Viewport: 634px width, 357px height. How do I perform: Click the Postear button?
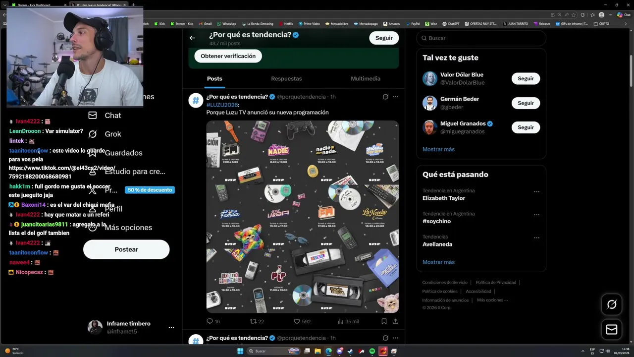pyautogui.click(x=126, y=249)
